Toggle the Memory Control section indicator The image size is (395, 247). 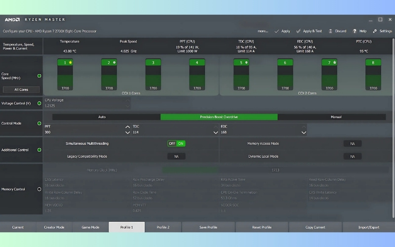click(x=39, y=189)
